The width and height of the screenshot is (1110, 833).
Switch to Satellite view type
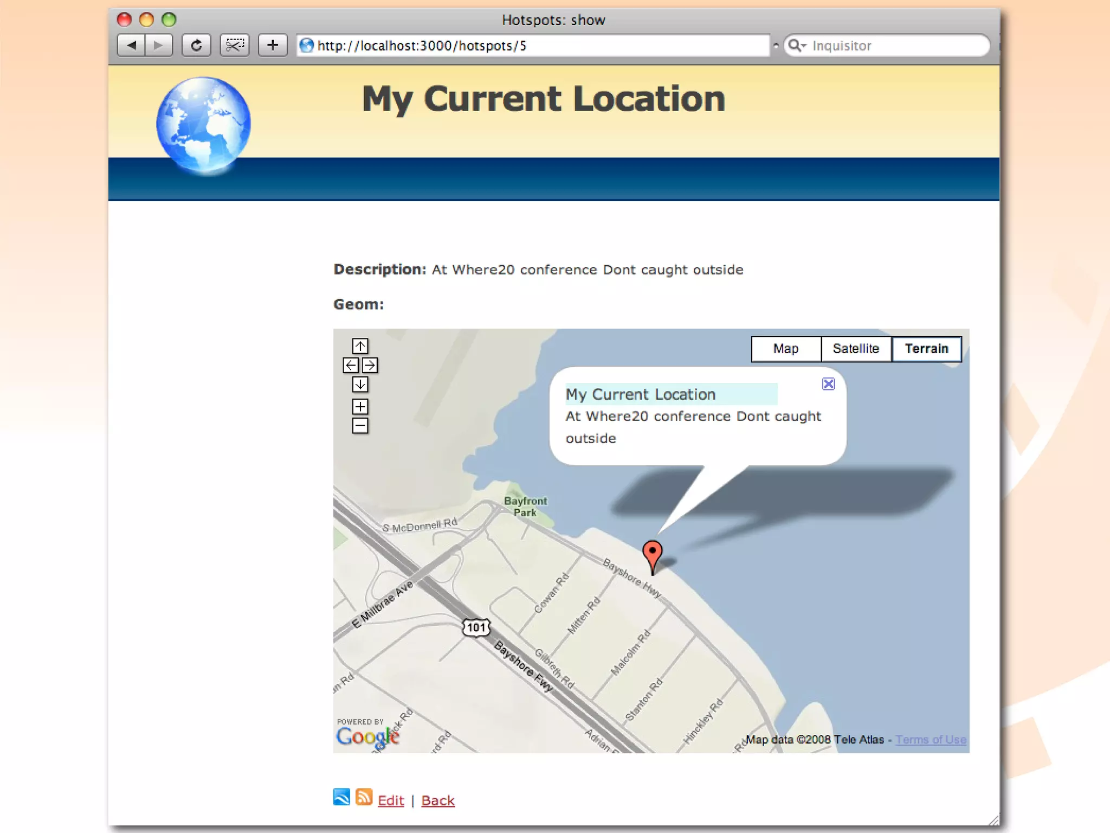[x=855, y=349]
